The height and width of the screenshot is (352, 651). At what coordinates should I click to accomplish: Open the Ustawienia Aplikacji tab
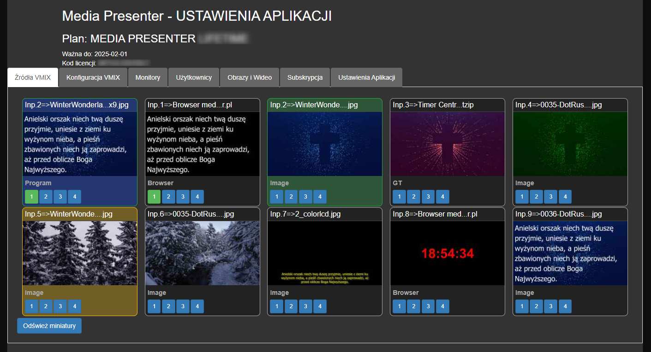tap(366, 77)
